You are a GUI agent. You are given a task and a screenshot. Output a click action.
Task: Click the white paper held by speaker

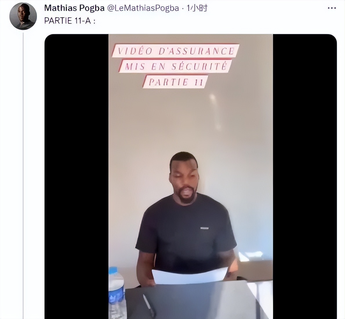[190, 276]
